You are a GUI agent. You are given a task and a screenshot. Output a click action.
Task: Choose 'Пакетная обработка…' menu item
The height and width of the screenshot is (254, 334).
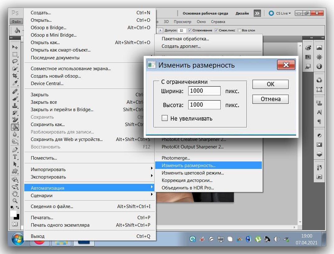(208, 39)
